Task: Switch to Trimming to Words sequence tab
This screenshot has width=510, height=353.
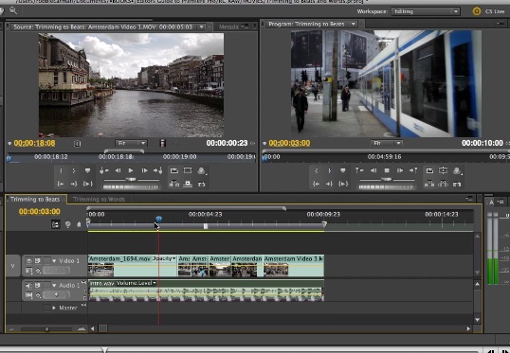Action: [99, 200]
